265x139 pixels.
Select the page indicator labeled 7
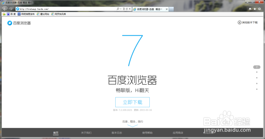[x=257, y=67]
